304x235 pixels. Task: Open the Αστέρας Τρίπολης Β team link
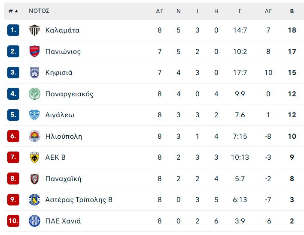coord(79,199)
